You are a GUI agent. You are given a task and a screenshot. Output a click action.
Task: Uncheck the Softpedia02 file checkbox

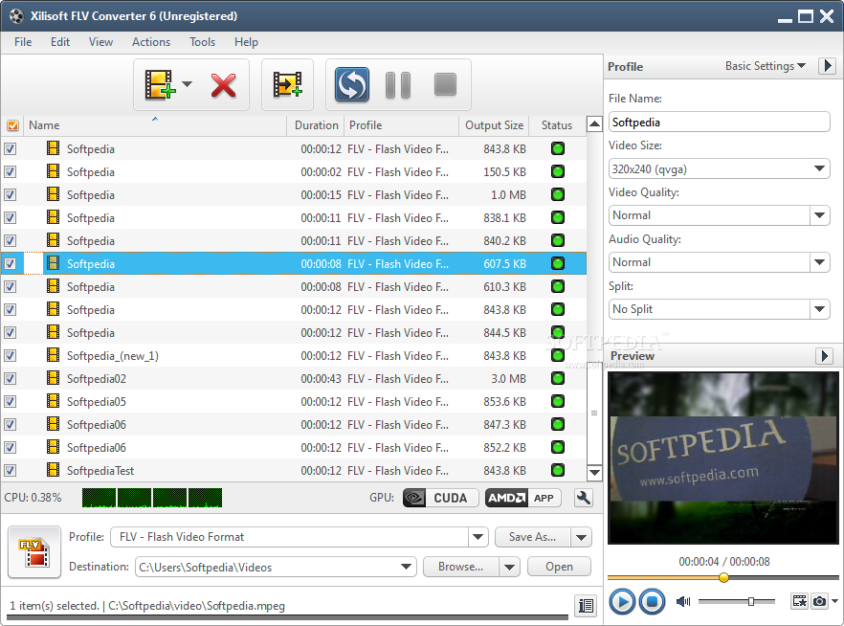pos(11,379)
